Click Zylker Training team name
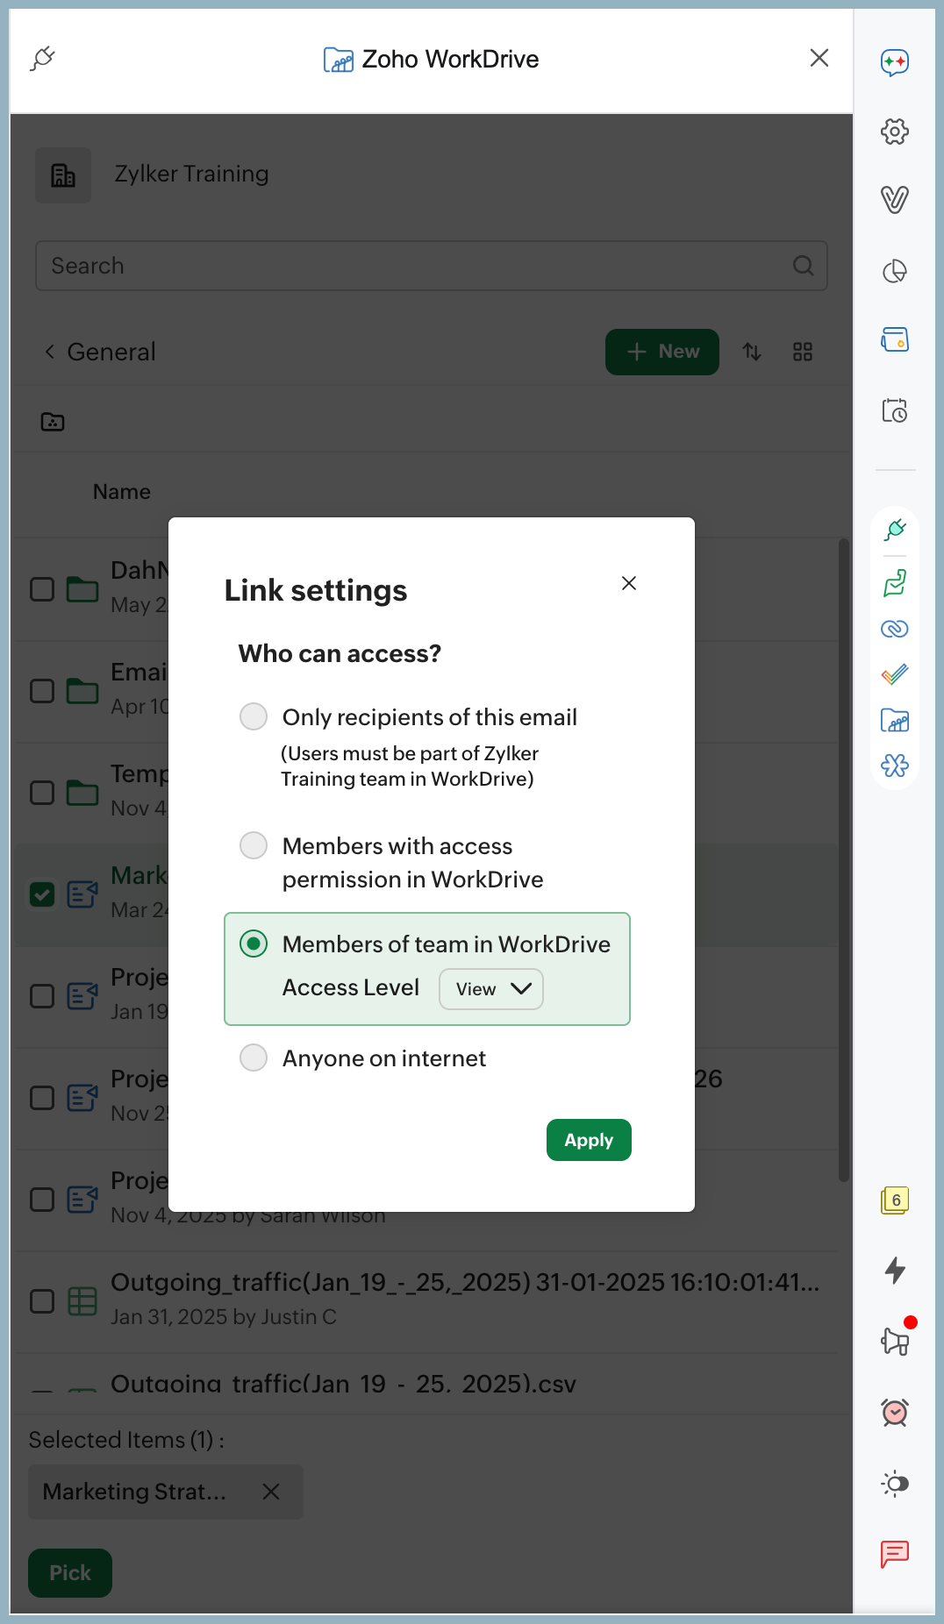The height and width of the screenshot is (1624, 944). (191, 174)
